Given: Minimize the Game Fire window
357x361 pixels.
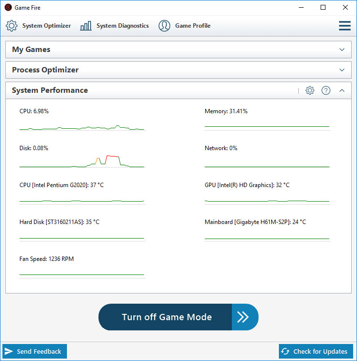Looking at the screenshot, I should (x=301, y=8).
